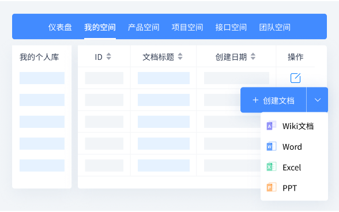This screenshot has height=212, width=339.
Task: Choose the Word document icon
Action: 272,146
